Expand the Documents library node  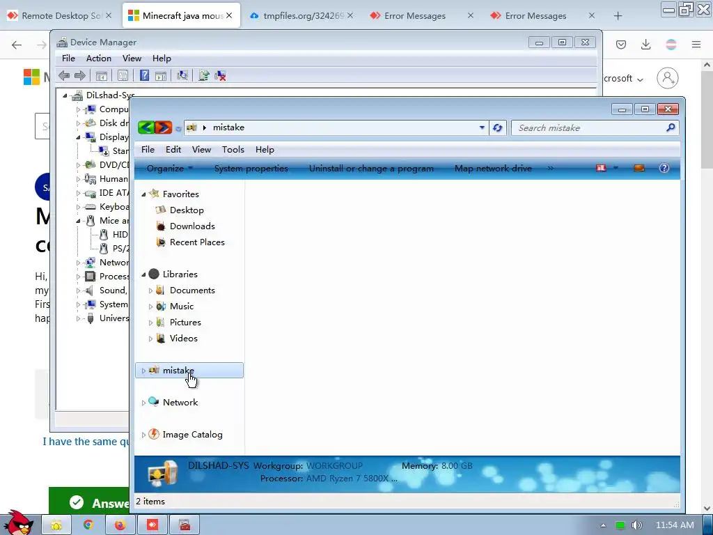(x=150, y=290)
